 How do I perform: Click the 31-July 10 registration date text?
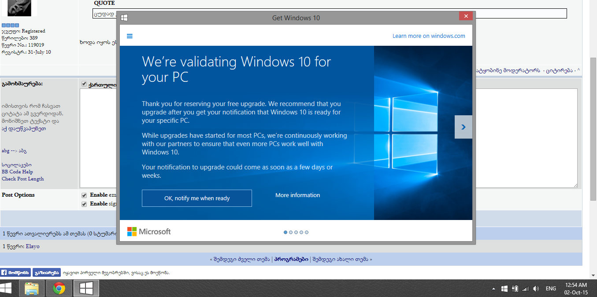(x=39, y=52)
